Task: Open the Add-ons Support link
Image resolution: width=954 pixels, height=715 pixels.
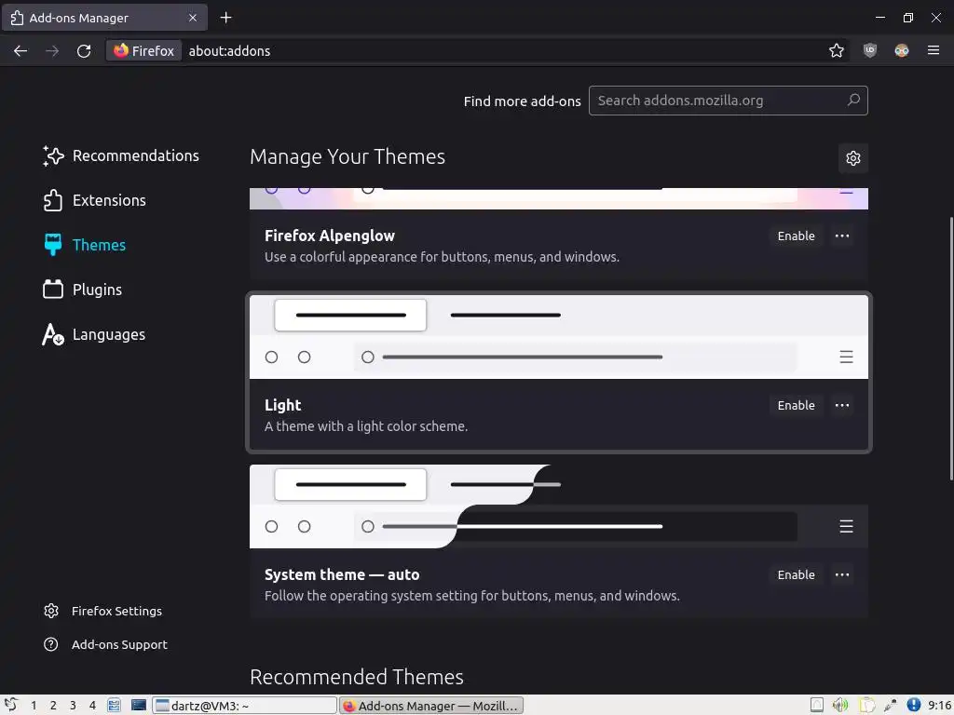Action: pos(119,644)
